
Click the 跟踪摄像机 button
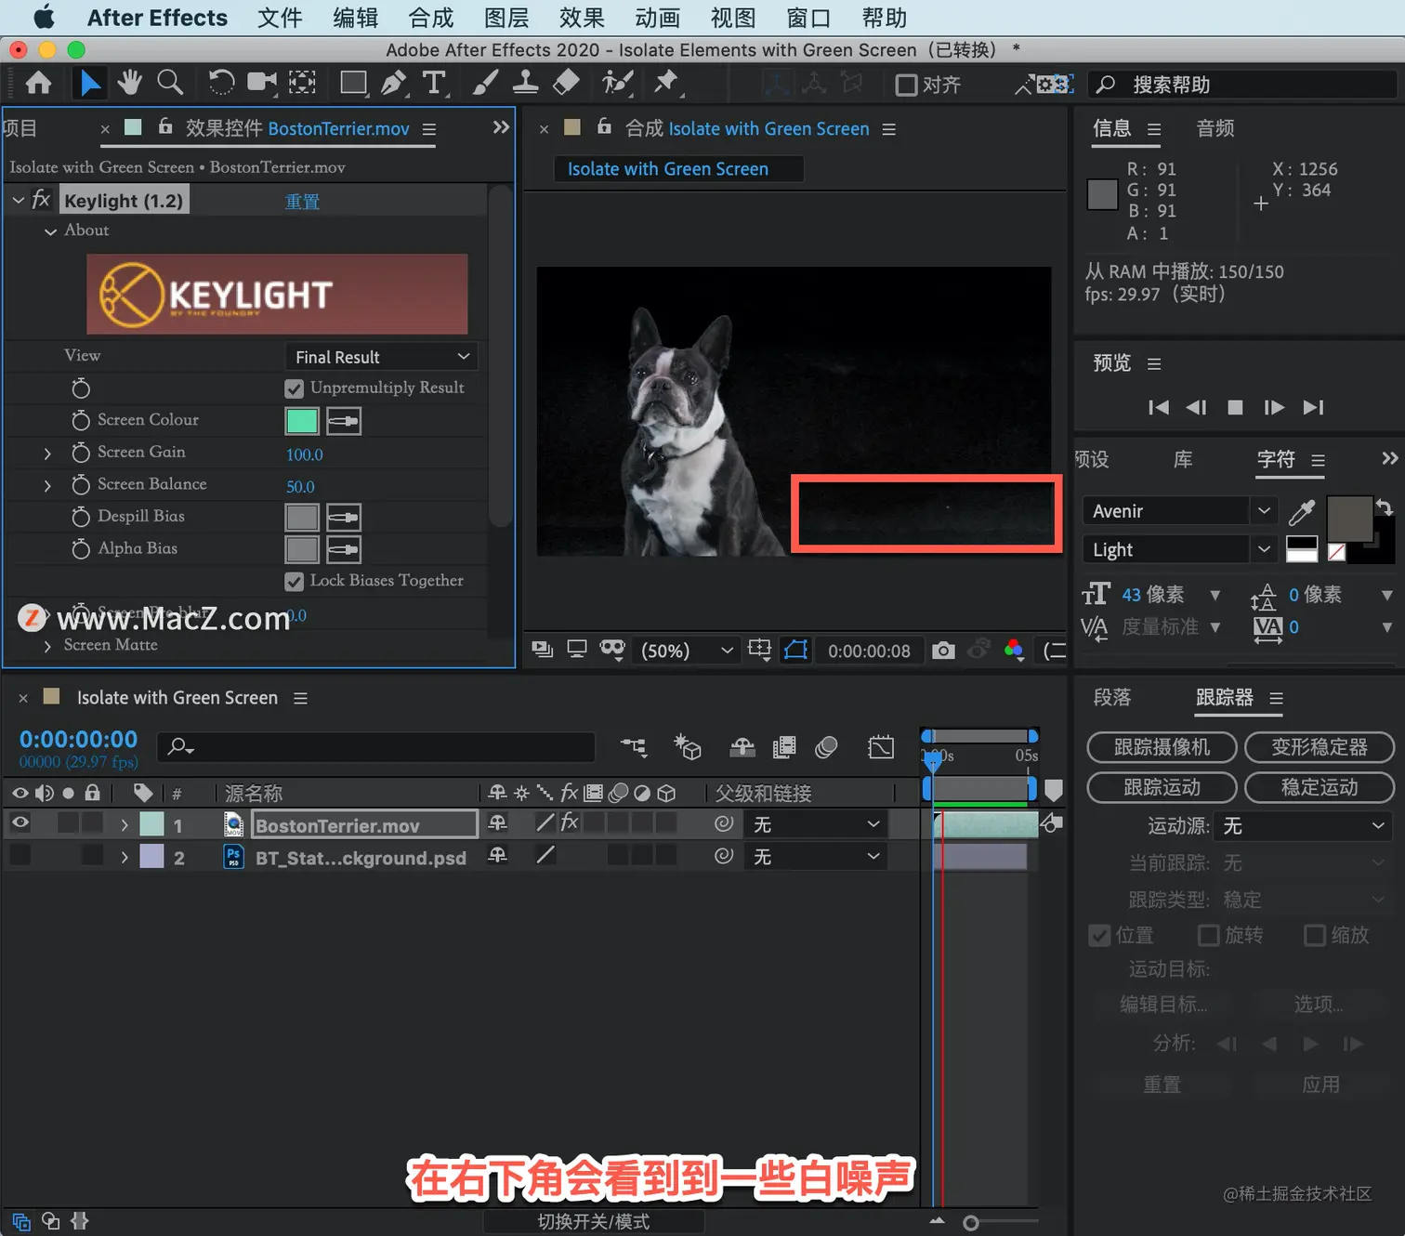(1162, 747)
